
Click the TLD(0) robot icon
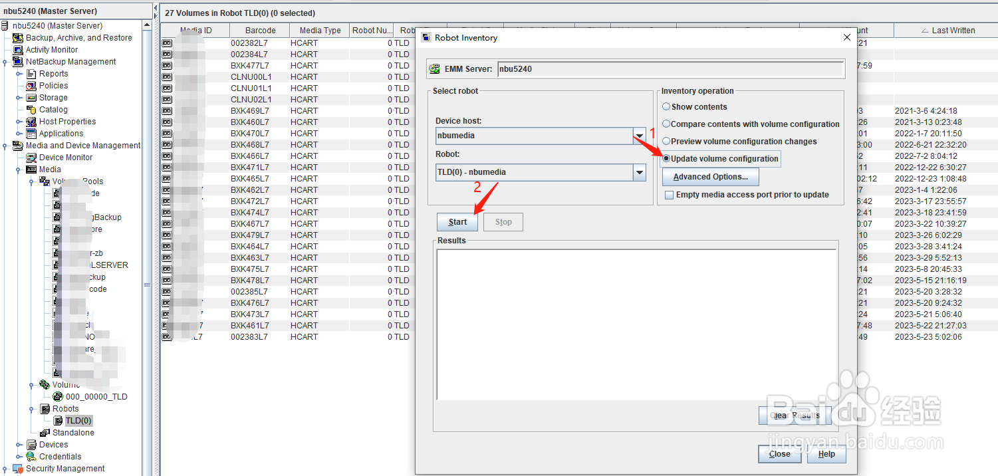pyautogui.click(x=58, y=421)
